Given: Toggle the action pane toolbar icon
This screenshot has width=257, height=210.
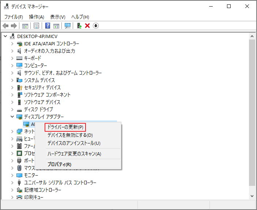Looking at the screenshot, I should pyautogui.click(x=56, y=26).
